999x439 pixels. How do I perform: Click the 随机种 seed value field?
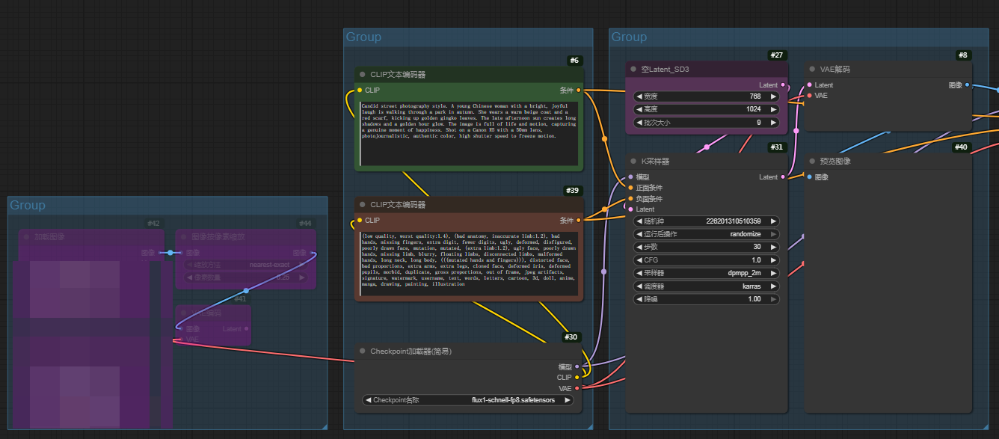pyautogui.click(x=706, y=221)
